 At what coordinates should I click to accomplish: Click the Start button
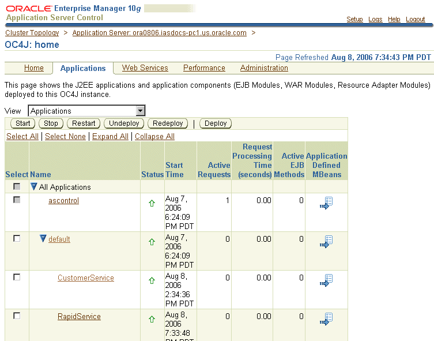pyautogui.click(x=22, y=123)
